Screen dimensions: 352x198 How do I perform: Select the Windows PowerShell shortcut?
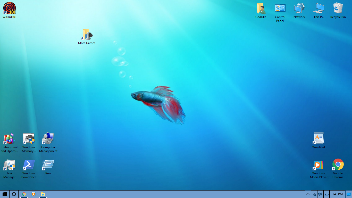(29, 169)
